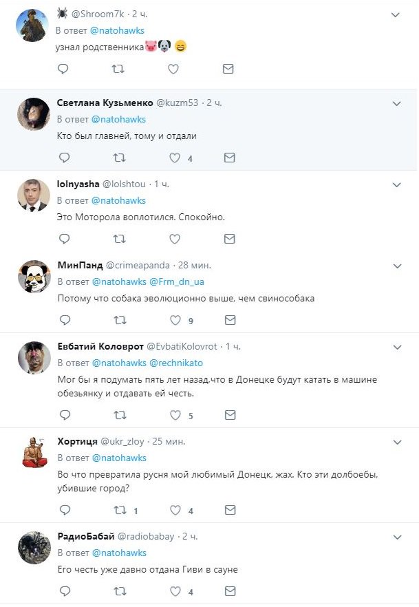
Task: Reply to РадиоБабай's tweet
Action: tap(63, 591)
